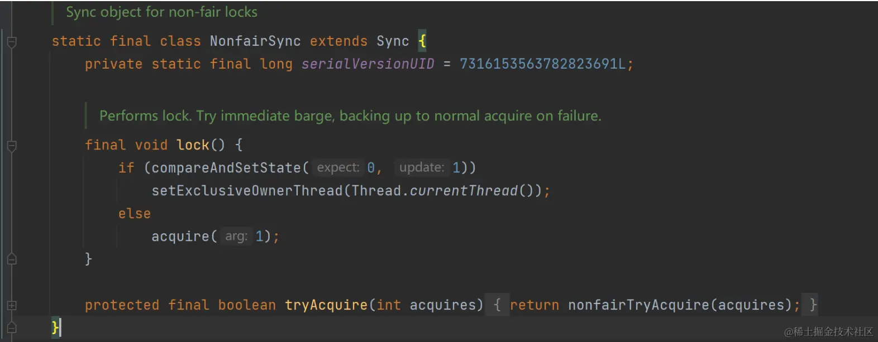Click the 'expect:' parameter hint
The width and height of the screenshot is (878, 342).
point(338,168)
